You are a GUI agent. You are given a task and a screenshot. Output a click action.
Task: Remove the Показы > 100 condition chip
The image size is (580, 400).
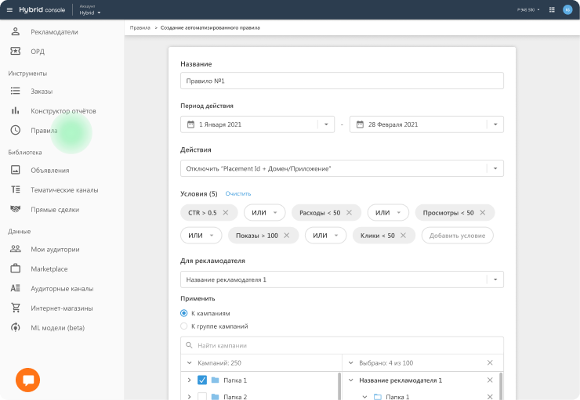[286, 235]
